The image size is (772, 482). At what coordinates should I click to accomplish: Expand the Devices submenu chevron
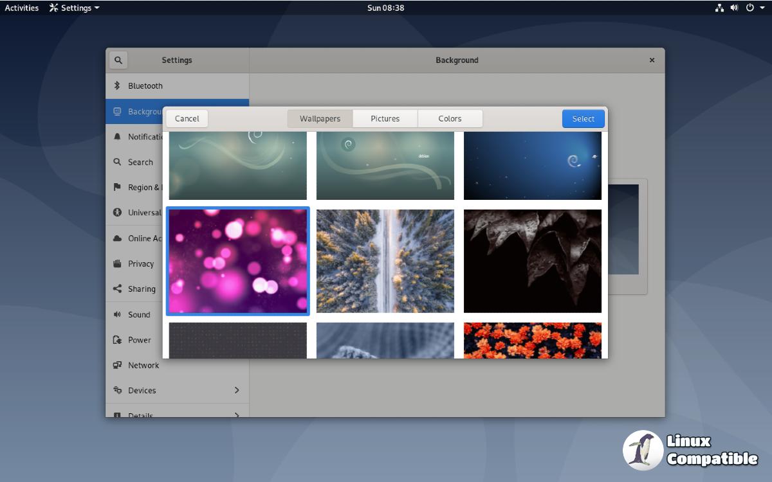[x=237, y=390]
